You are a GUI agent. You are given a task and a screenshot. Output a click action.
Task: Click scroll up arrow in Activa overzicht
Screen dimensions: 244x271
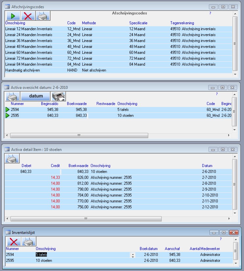coord(234,94)
